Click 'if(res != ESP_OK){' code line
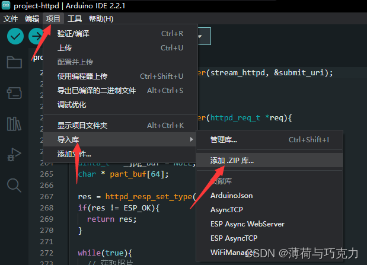The image size is (367, 265). [x=119, y=208]
